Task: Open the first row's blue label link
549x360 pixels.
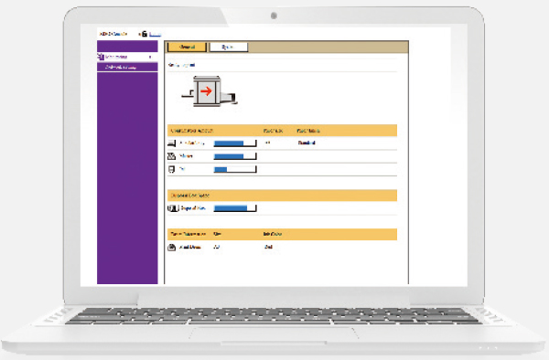Action: click(191, 143)
